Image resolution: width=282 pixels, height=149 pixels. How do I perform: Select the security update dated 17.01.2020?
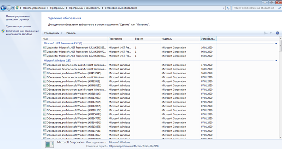click(76, 65)
